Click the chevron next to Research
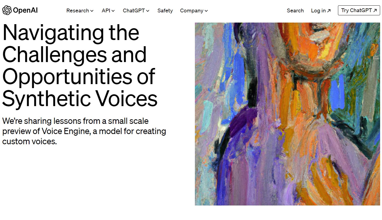 [x=92, y=11]
